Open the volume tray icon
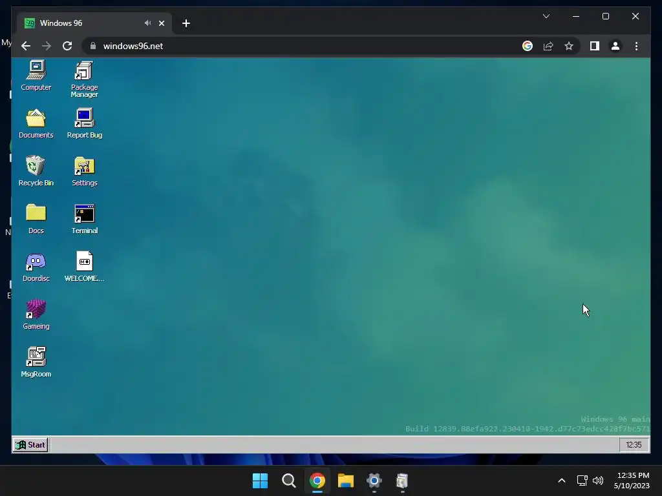662x496 pixels. pyautogui.click(x=598, y=480)
